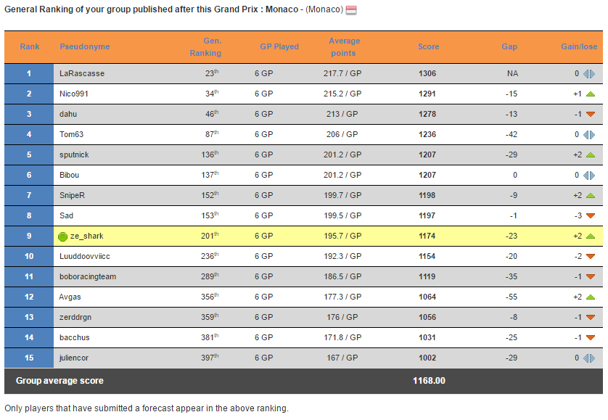Click the group average score value 1168.00

[429, 380]
